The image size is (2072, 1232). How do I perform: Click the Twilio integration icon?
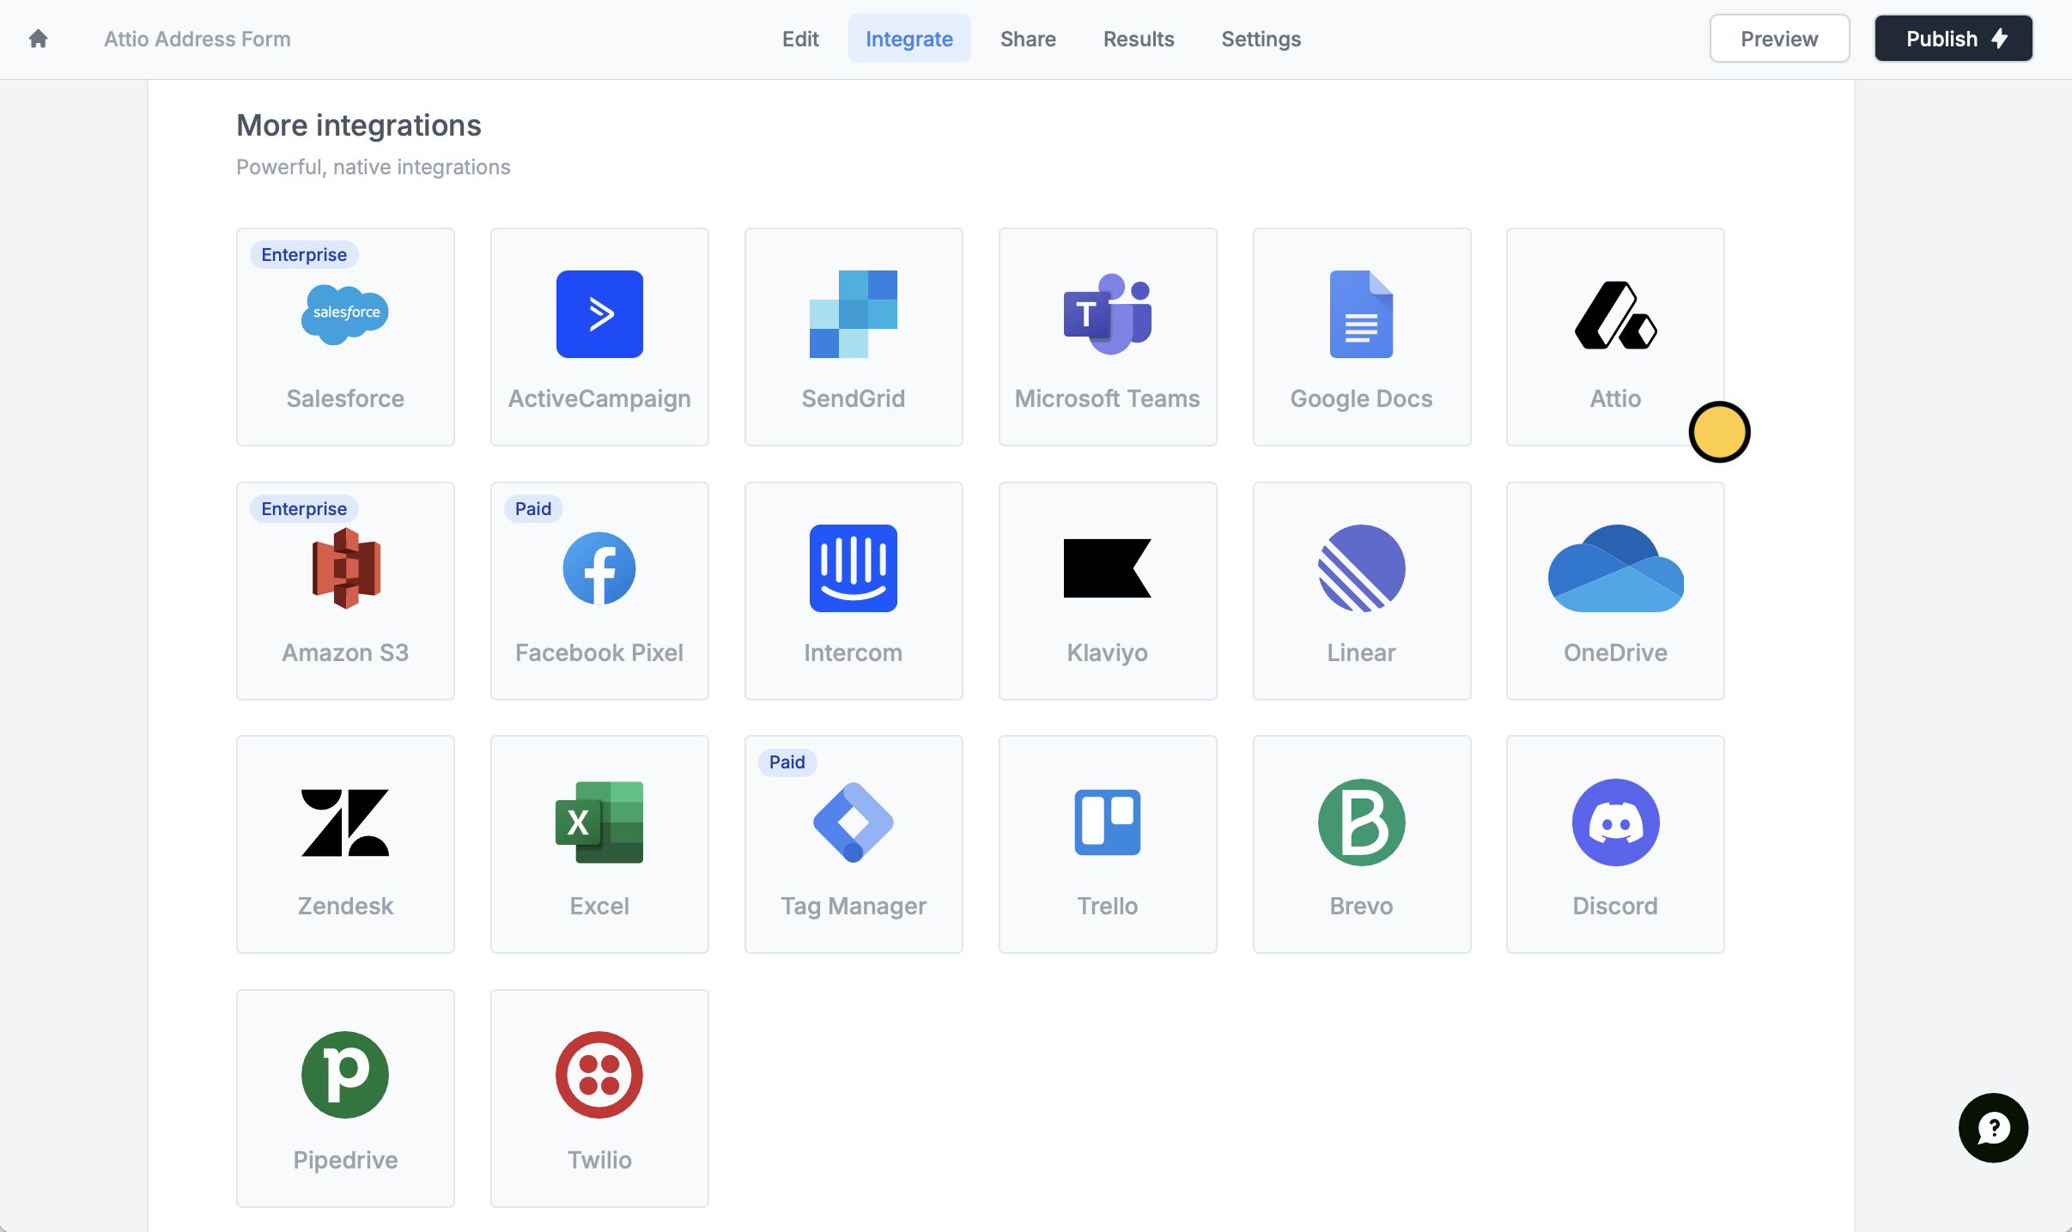(599, 1075)
